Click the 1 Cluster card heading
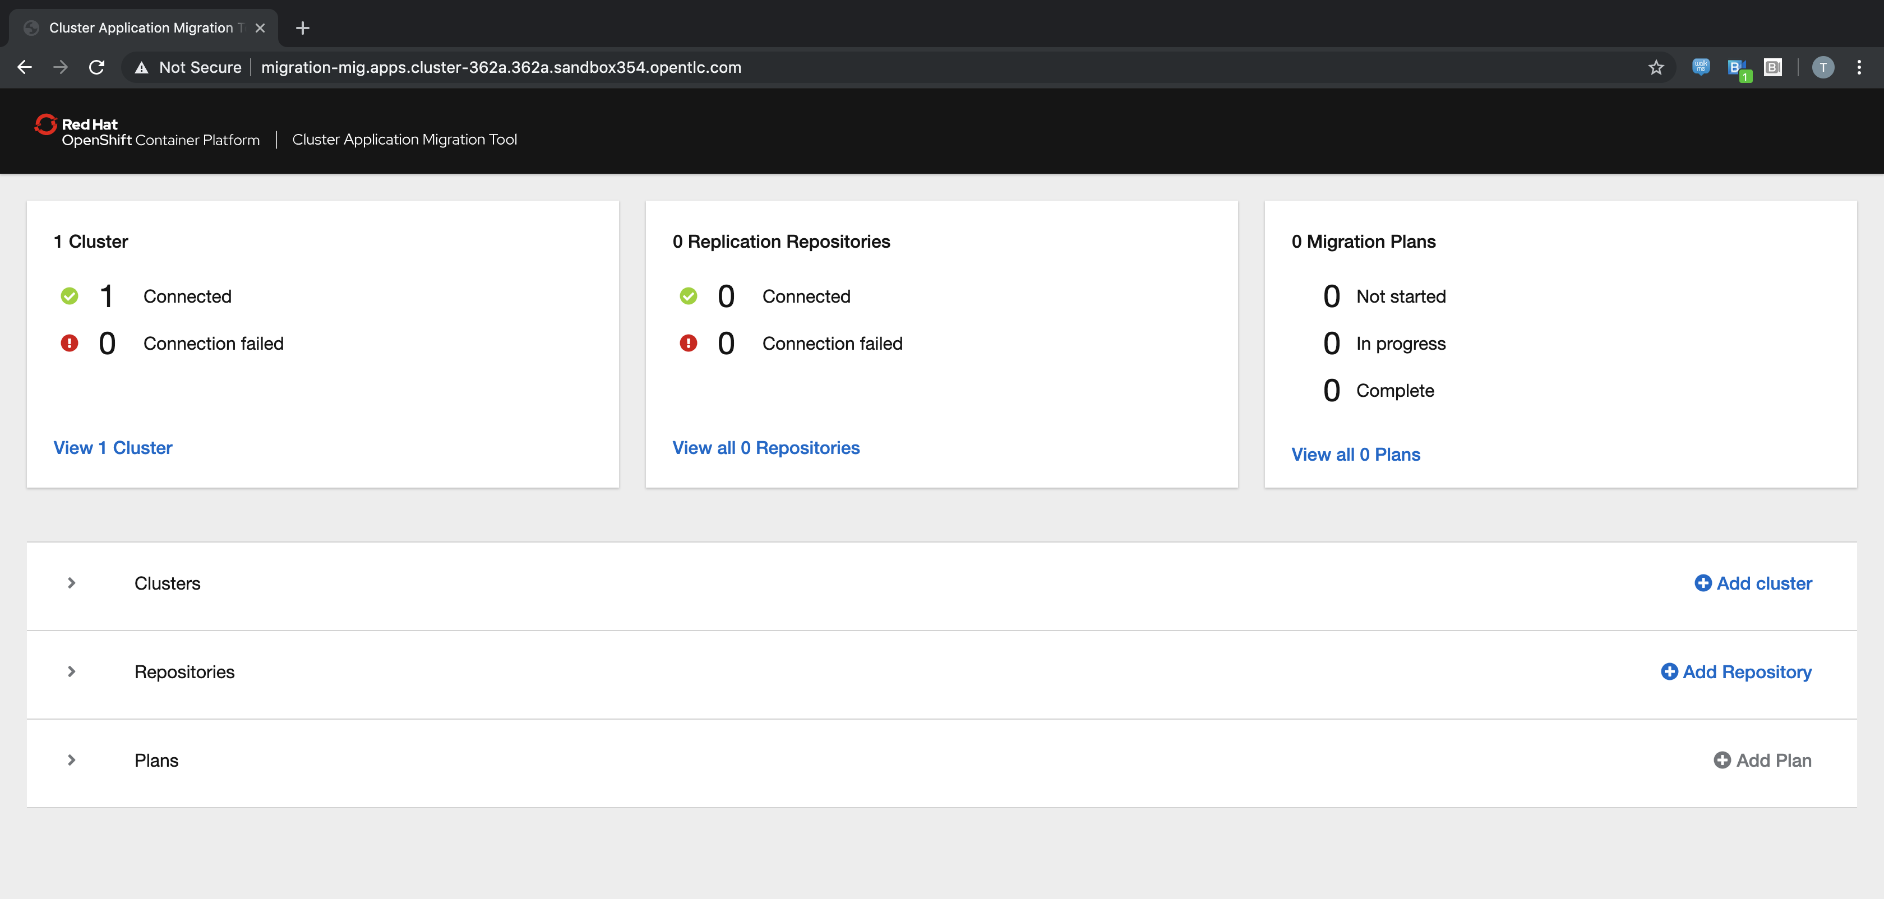The height and width of the screenshot is (899, 1884). 91,241
